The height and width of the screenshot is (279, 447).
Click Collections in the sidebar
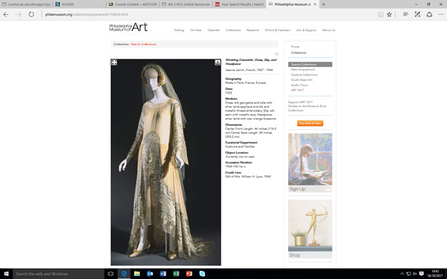pos(298,53)
